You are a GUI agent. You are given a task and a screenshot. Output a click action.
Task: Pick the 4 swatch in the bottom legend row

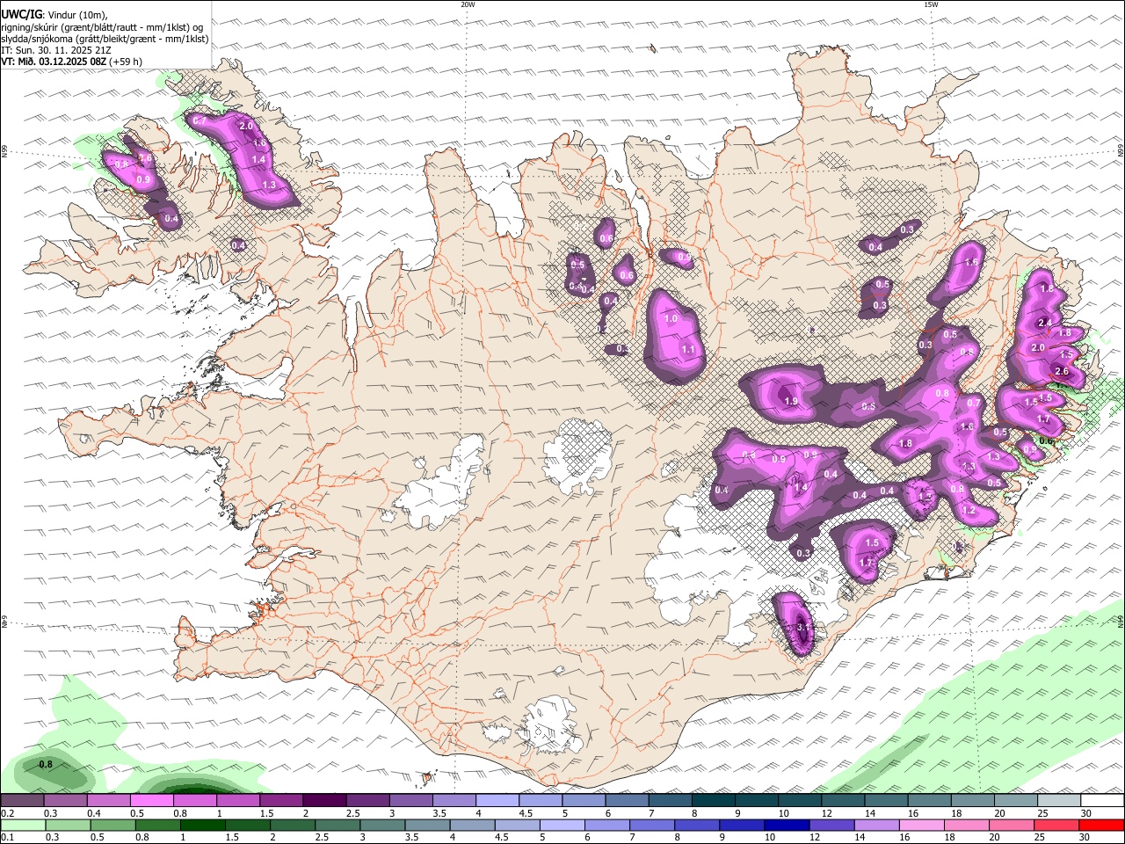click(x=472, y=826)
